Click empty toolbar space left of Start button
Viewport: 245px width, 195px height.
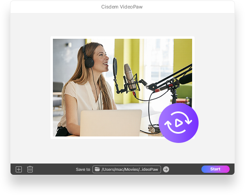[x=186, y=169]
